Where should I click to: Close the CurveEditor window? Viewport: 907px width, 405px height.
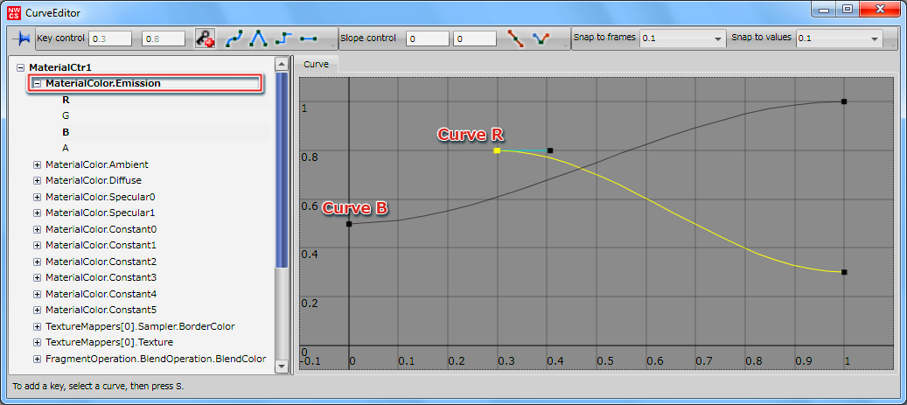(x=879, y=10)
